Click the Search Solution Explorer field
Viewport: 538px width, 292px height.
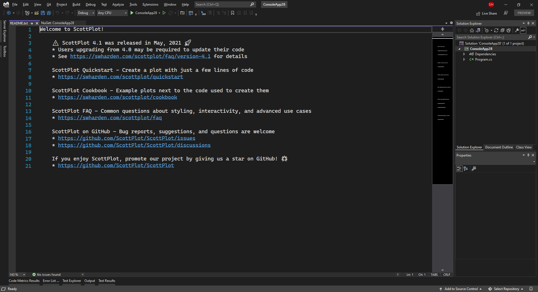click(x=490, y=37)
